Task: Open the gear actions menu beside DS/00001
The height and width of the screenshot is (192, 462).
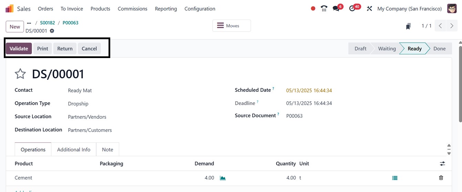Action: 52,31
